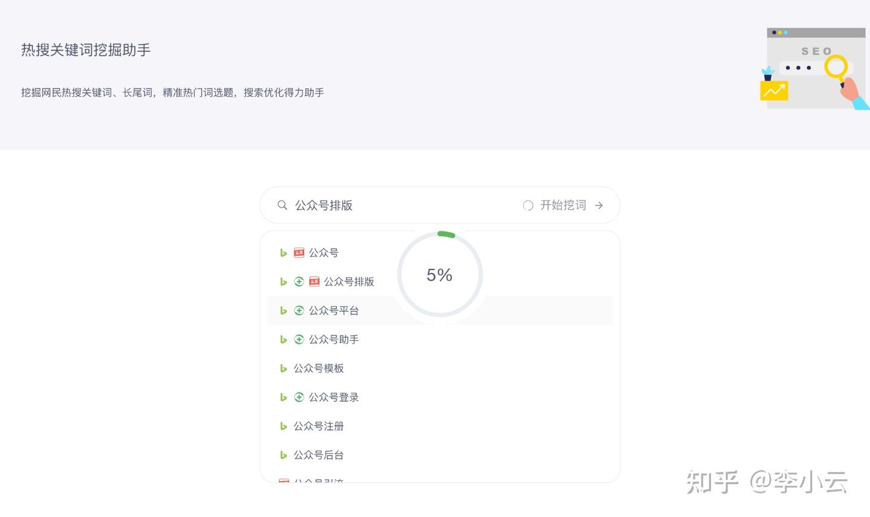This screenshot has width=870, height=517.
Task: Choose the 公众号助手 suggestion
Action: coord(333,339)
